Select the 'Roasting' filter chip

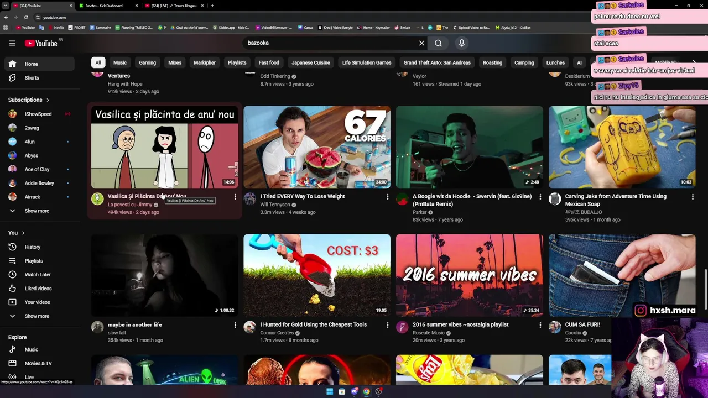point(492,62)
